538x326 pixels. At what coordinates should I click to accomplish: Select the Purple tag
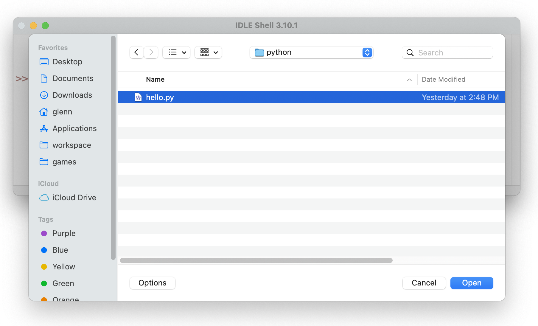(64, 233)
